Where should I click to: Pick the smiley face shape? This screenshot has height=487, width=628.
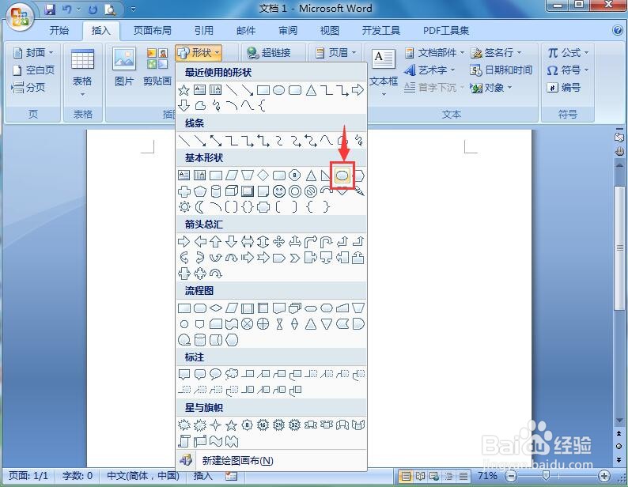click(278, 191)
